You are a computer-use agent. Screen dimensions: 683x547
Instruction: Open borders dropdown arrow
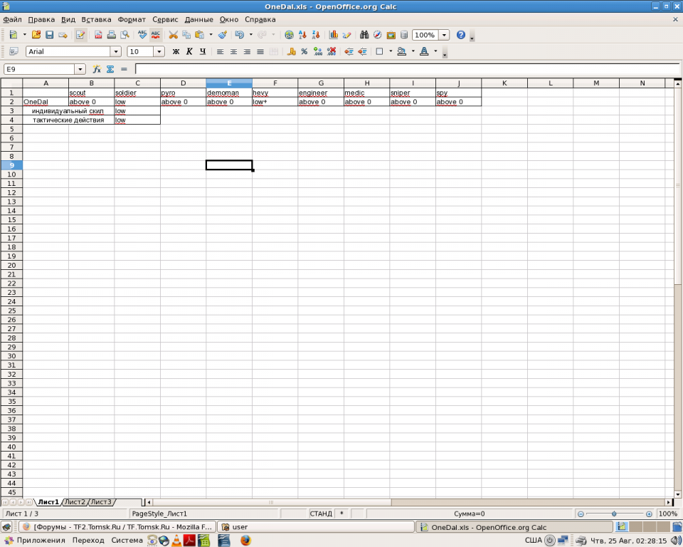391,51
